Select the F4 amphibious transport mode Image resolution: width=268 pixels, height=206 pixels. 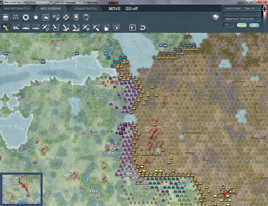[x=36, y=28]
